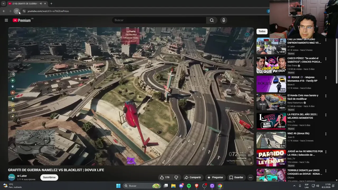Screen dimensions: 338x190
Task: Dislike the video with thumbs down
Action: point(176,177)
